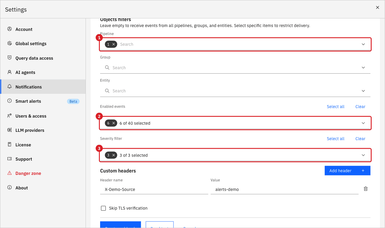Click the Smart alerts icon
The image size is (385, 228).
click(x=10, y=101)
